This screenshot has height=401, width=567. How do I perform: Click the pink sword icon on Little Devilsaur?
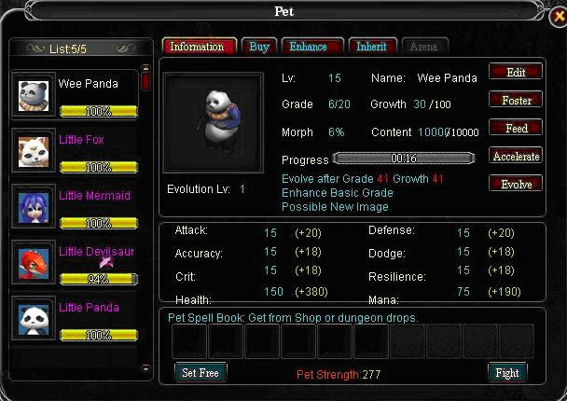click(x=106, y=262)
